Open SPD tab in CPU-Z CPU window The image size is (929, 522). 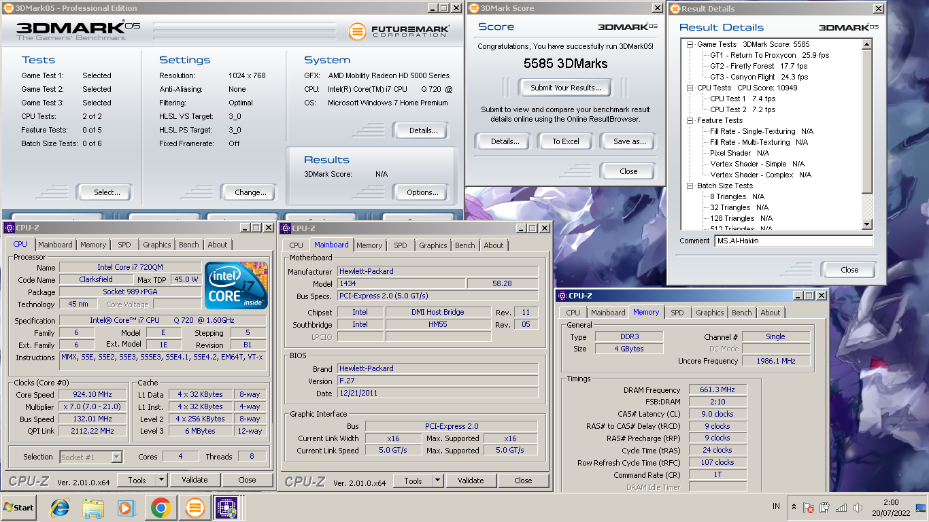click(124, 245)
